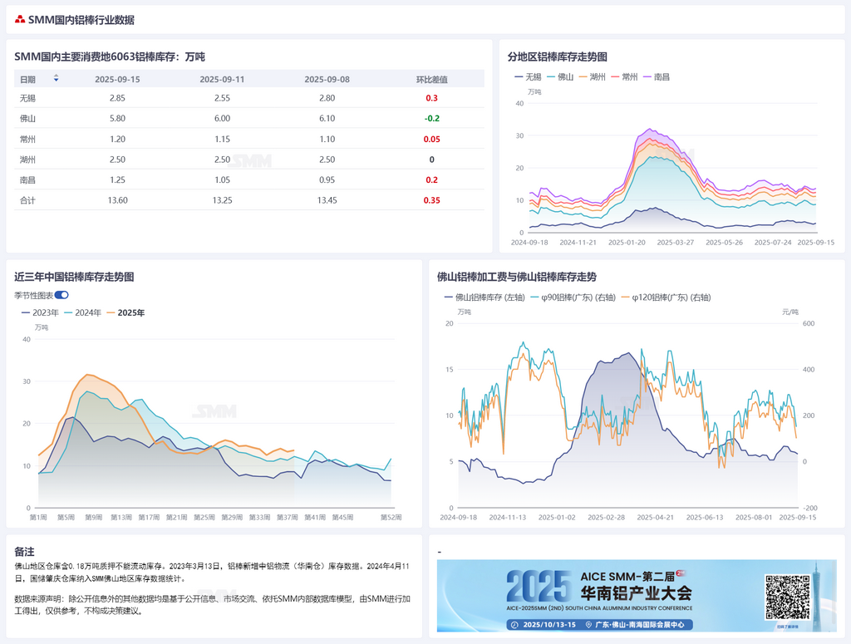The height and width of the screenshot is (644, 851).
Task: Click the QR code on the conference banner
Action: (788, 597)
